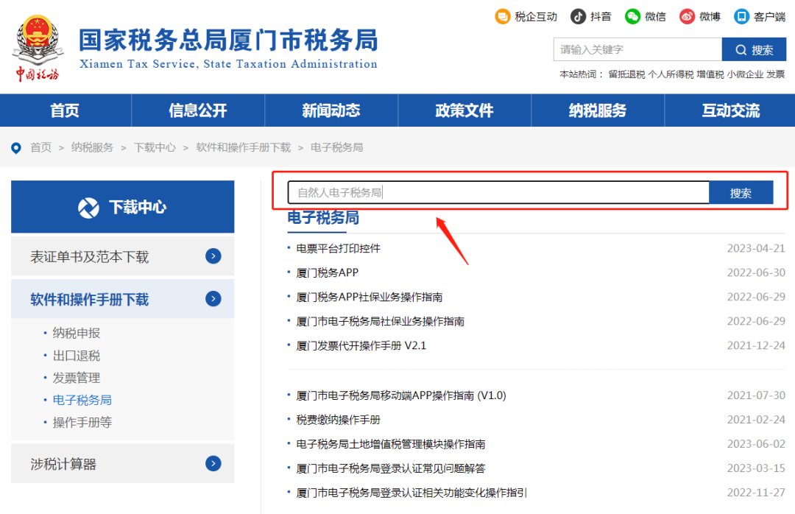The width and height of the screenshot is (795, 514).
Task: Open the 微博 red icon
Action: pos(687,17)
